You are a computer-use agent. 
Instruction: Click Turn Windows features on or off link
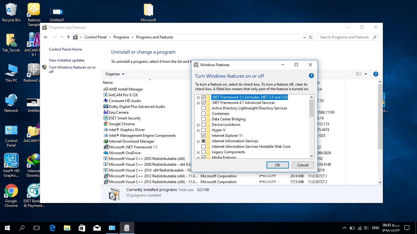[x=72, y=69]
